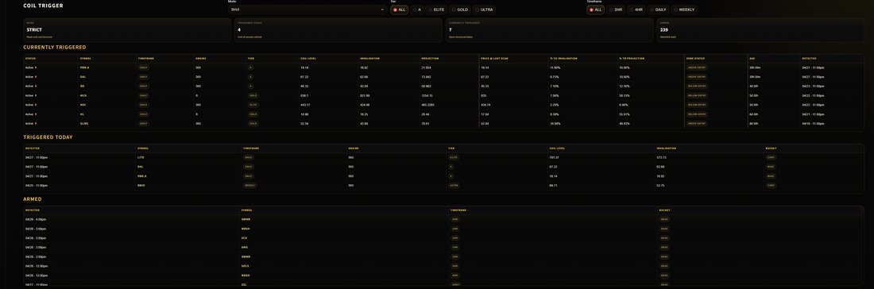Filter timeframe to 2HR
The width and height of the screenshot is (874, 289).
(x=616, y=10)
